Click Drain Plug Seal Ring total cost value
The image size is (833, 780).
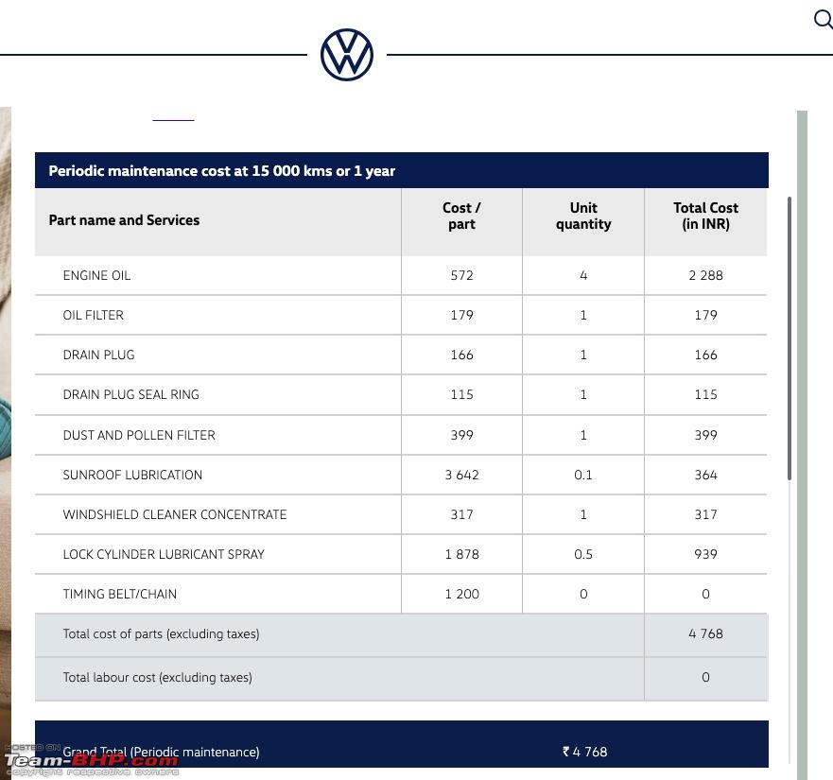pos(705,395)
